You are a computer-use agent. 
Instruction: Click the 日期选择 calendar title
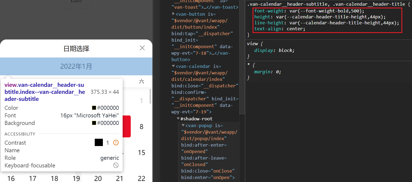click(x=76, y=49)
